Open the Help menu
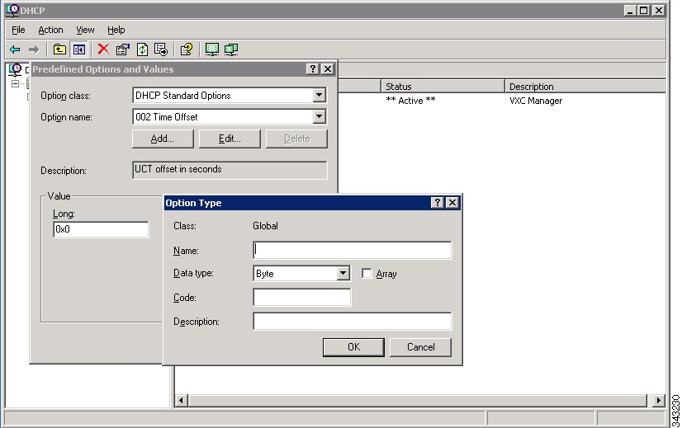The image size is (682, 428). click(x=116, y=30)
